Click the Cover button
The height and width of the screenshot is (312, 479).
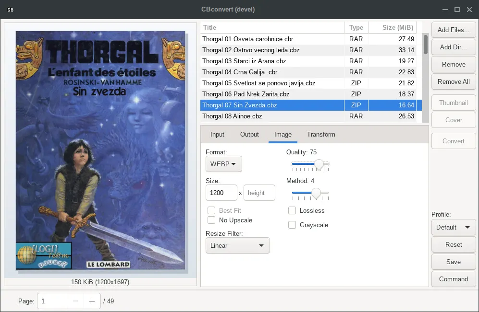click(x=454, y=120)
